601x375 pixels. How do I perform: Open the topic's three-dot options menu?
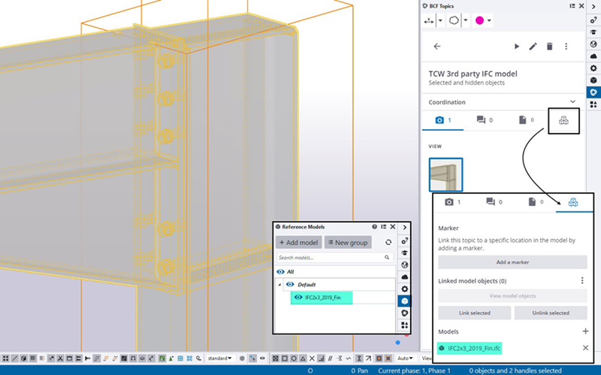566,47
